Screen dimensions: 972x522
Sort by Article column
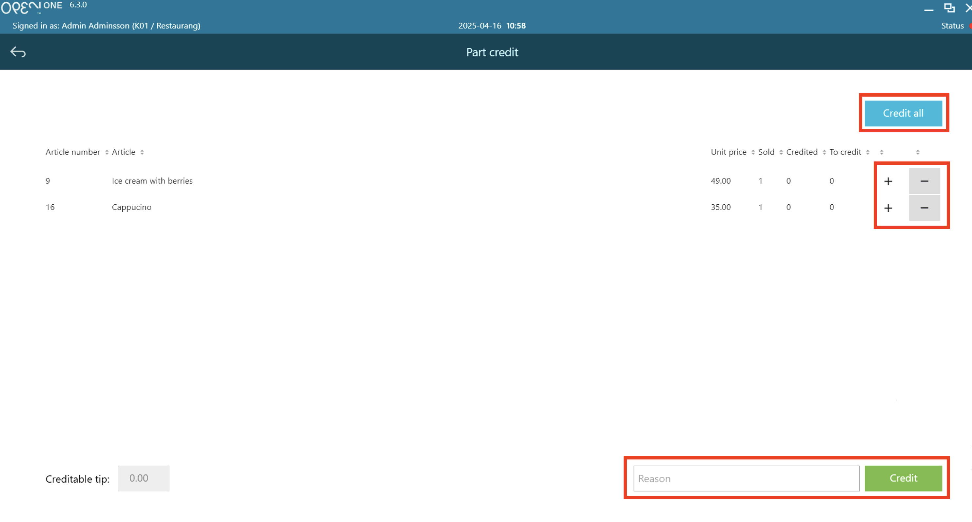click(x=127, y=152)
